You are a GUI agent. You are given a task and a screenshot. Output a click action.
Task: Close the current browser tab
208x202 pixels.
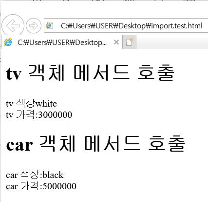click(116, 42)
